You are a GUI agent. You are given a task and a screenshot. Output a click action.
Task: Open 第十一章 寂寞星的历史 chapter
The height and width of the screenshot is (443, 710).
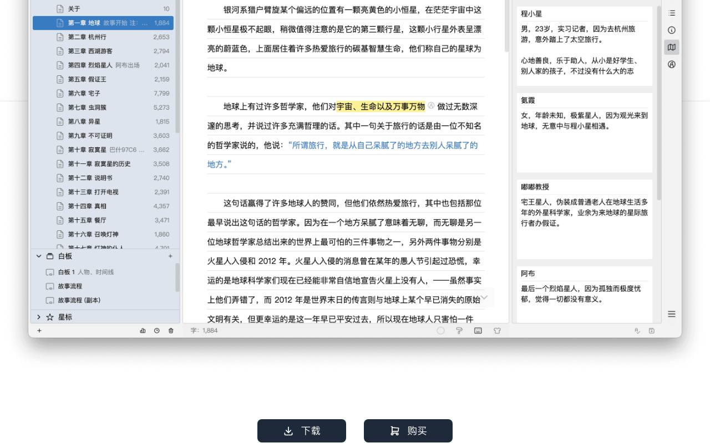tap(103, 164)
